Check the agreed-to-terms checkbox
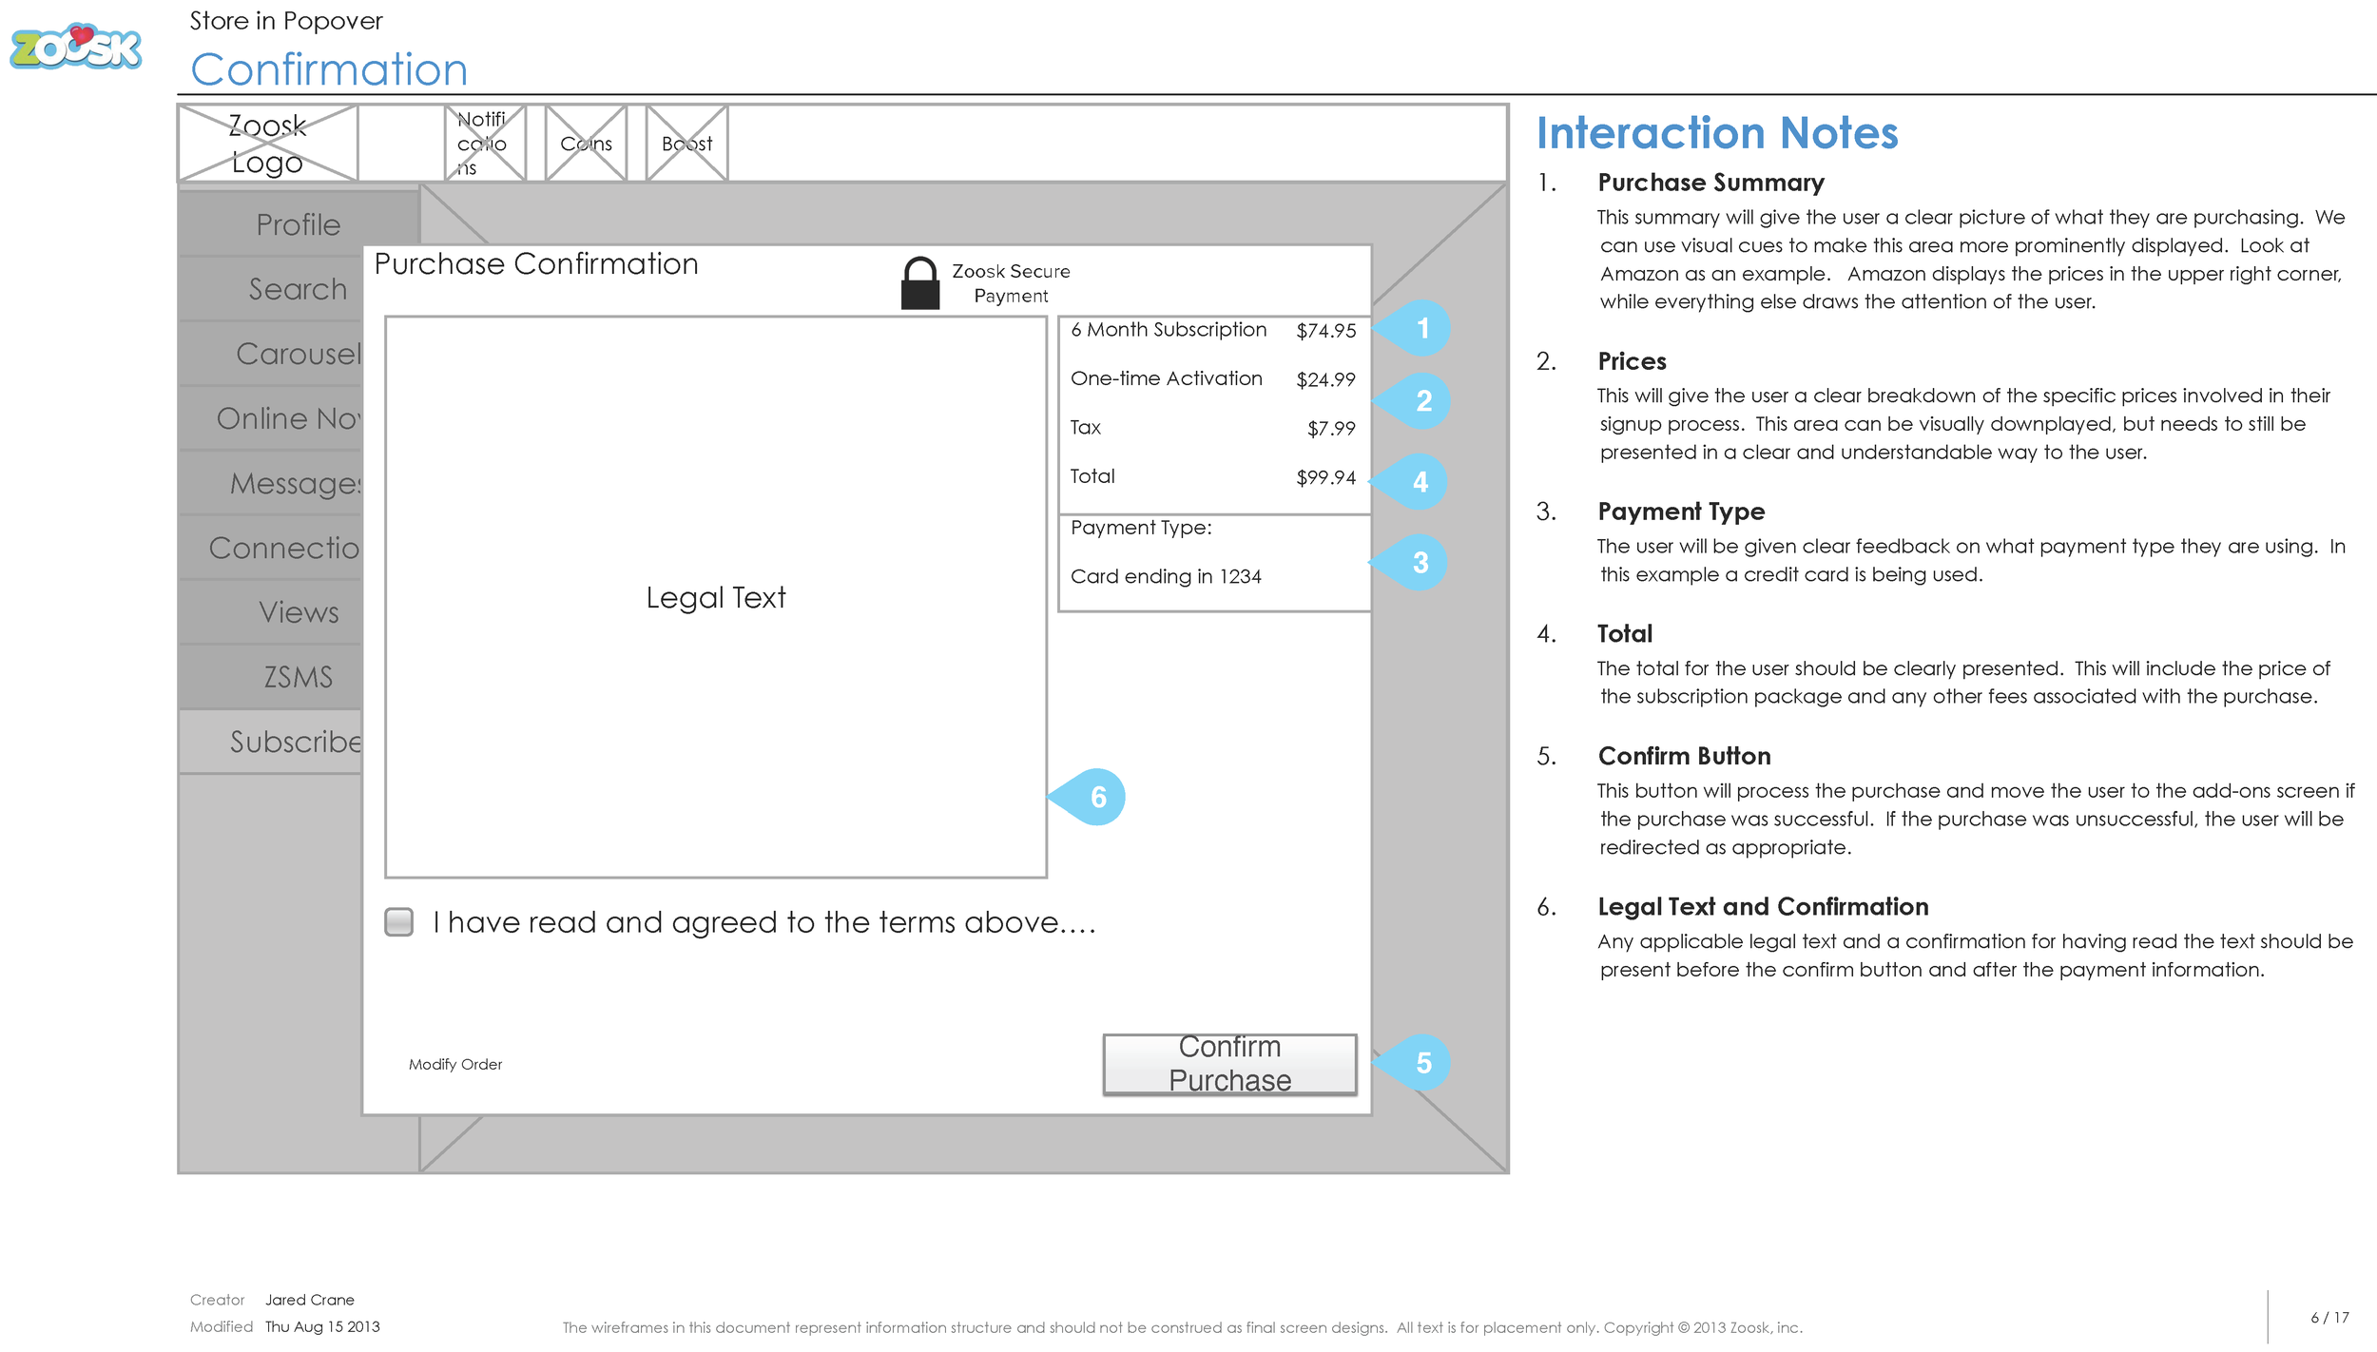The width and height of the screenshot is (2377, 1352). point(399,921)
